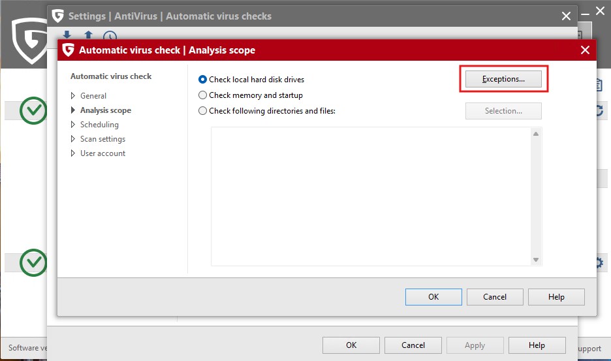Click G DATA shield icon in Settings title bar
This screenshot has height=361, width=611.
coord(57,16)
